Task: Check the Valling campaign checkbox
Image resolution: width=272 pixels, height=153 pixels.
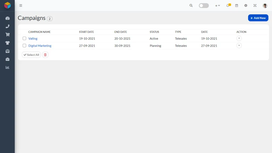Action: pos(24,38)
